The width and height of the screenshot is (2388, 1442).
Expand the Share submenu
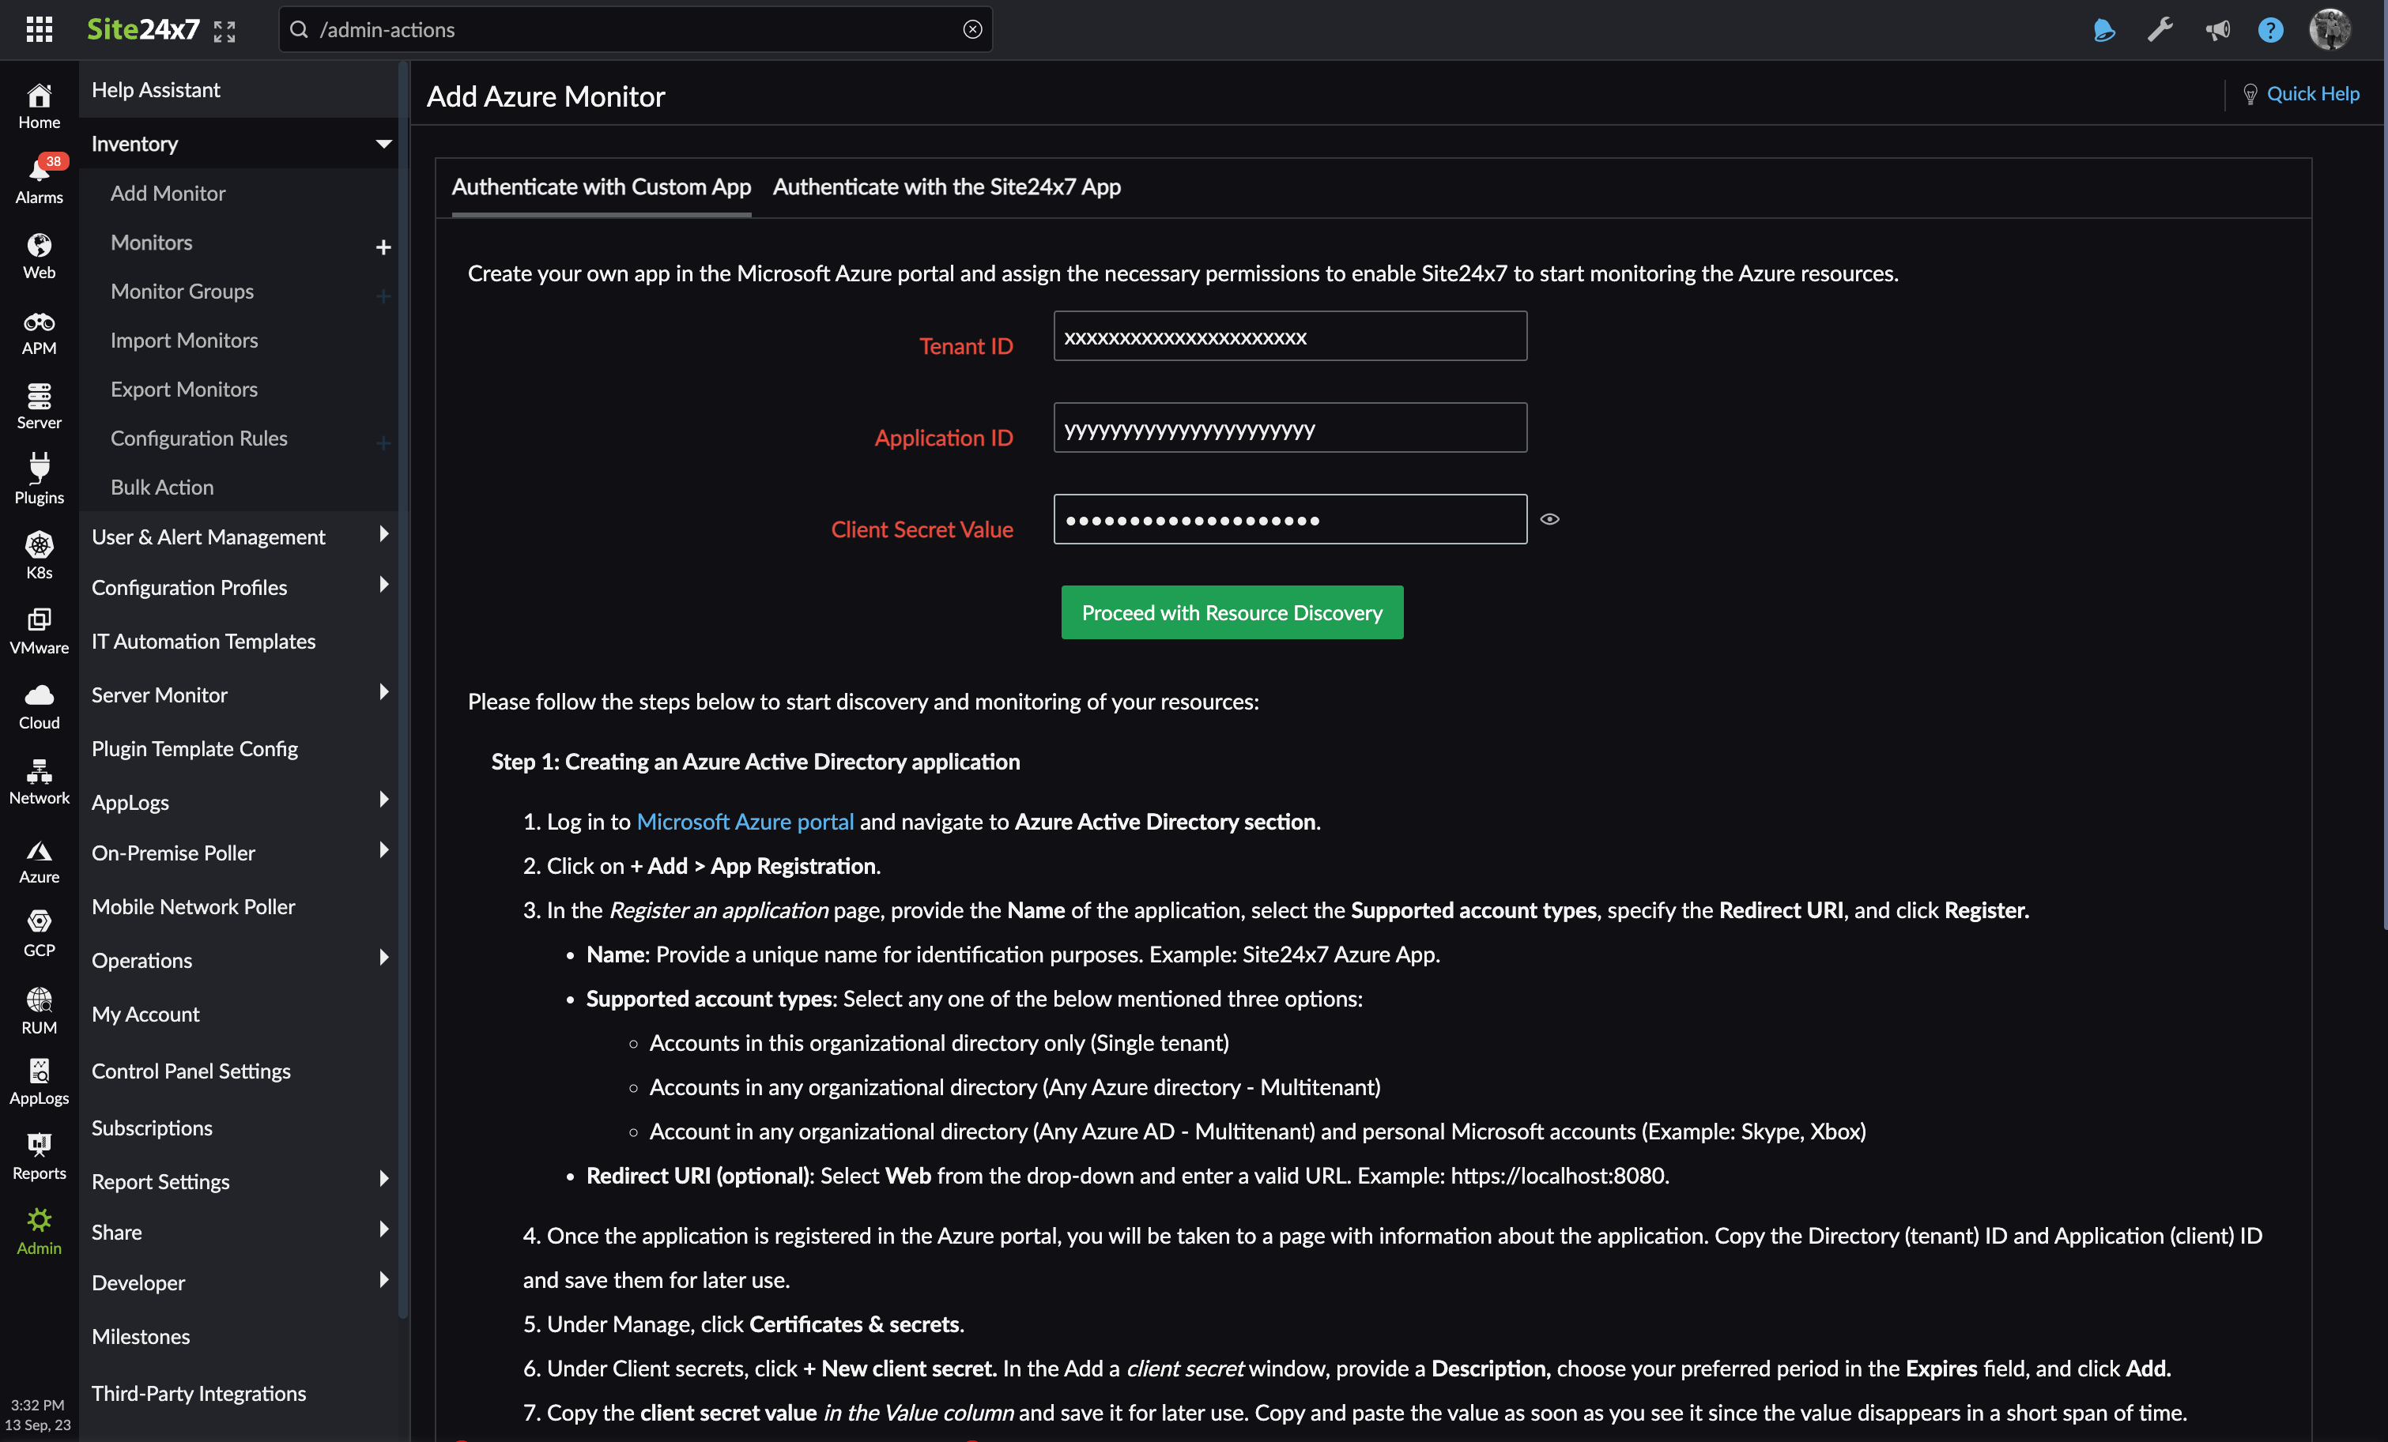pos(384,1229)
